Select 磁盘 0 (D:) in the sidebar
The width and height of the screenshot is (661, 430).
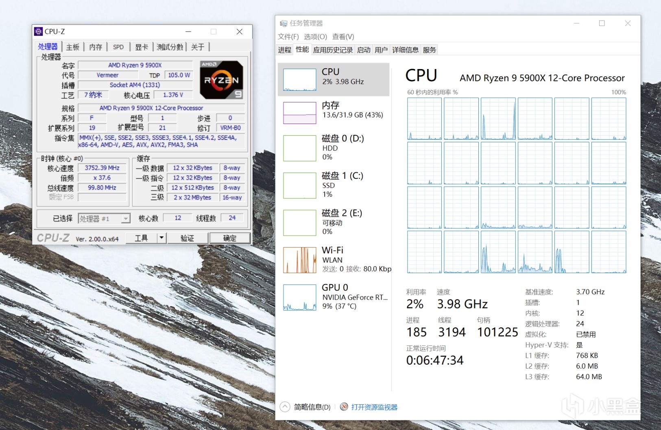[x=334, y=148]
